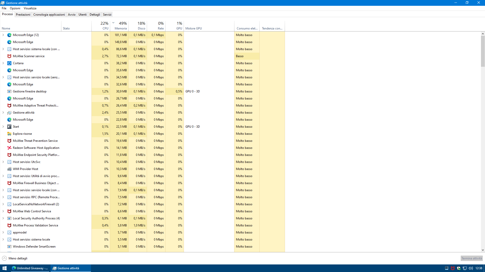Click the WMI Provider Host icon
Image resolution: width=485 pixels, height=272 pixels.
(9, 169)
